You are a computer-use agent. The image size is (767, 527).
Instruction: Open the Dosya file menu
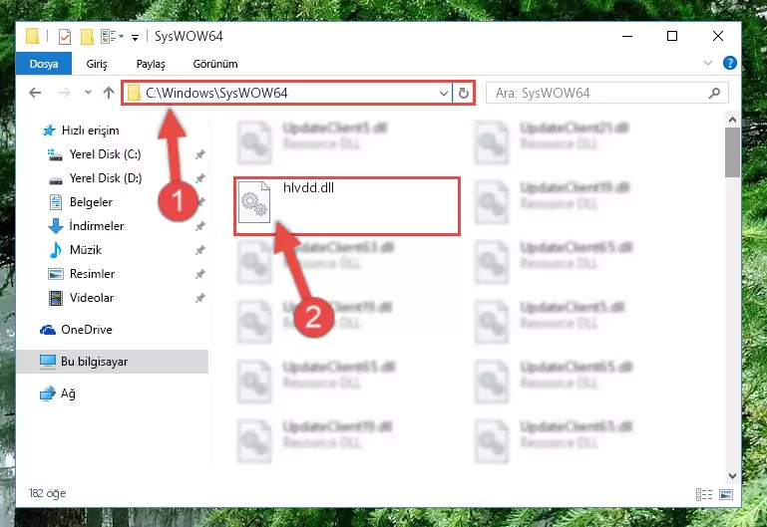point(44,64)
